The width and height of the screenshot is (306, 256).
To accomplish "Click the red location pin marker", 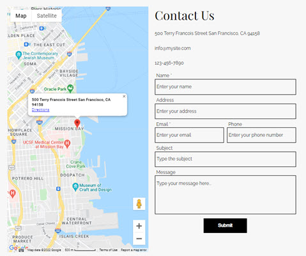I will (x=77, y=124).
